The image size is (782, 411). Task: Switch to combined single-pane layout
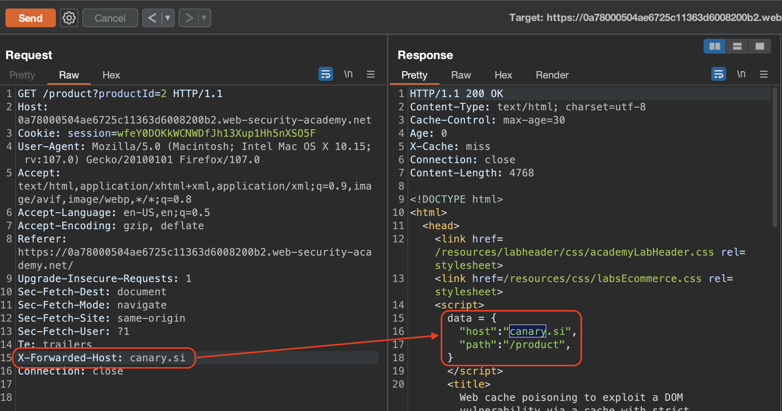click(x=759, y=47)
